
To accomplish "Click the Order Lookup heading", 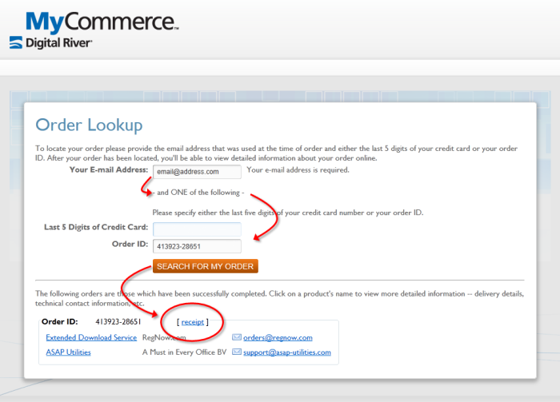I will [x=89, y=125].
